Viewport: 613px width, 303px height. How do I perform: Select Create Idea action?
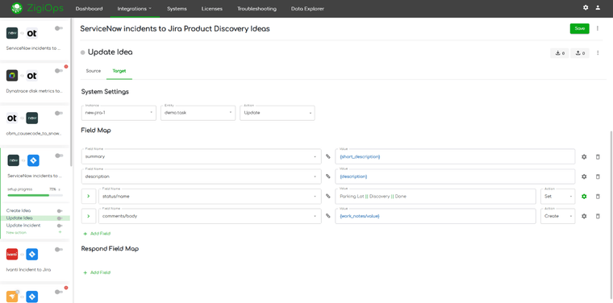[x=19, y=210]
